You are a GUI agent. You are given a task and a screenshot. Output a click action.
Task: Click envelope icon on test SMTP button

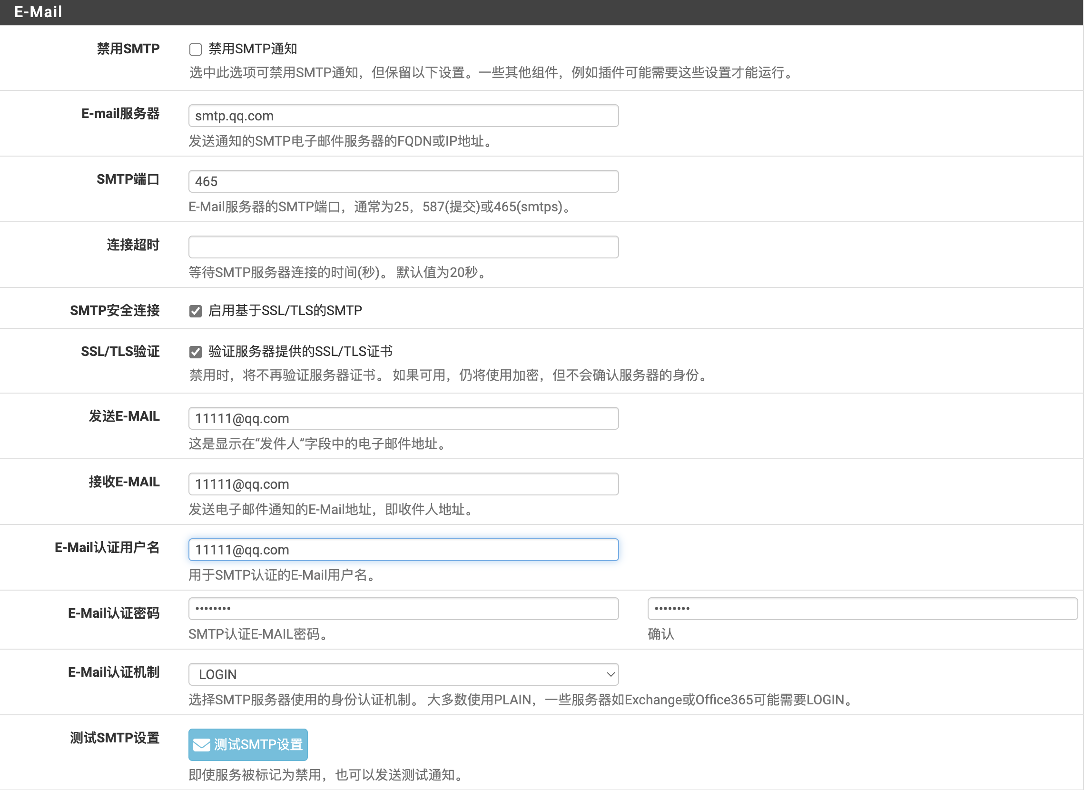201,745
